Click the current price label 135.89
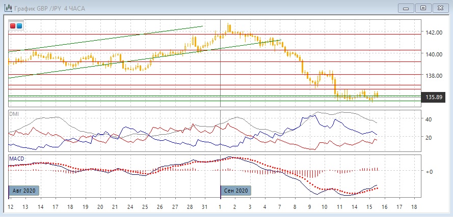 click(433, 97)
